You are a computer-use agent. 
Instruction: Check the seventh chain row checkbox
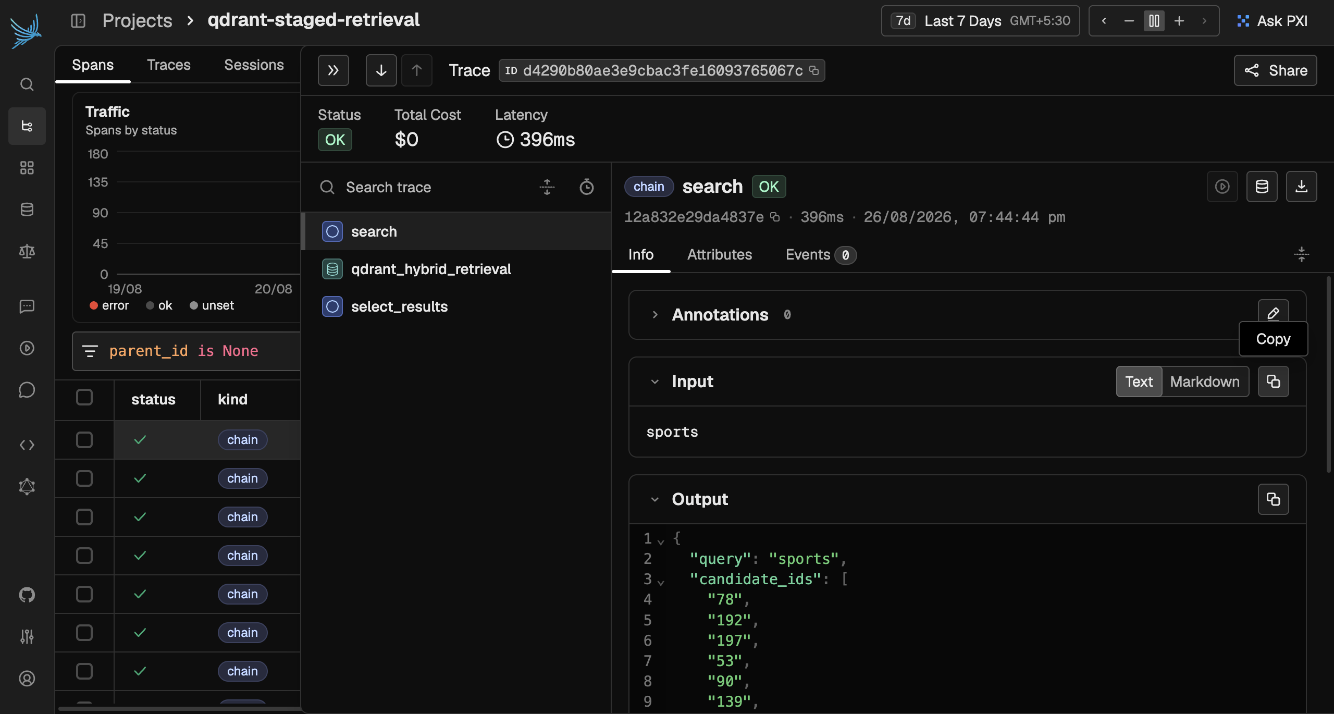[84, 671]
